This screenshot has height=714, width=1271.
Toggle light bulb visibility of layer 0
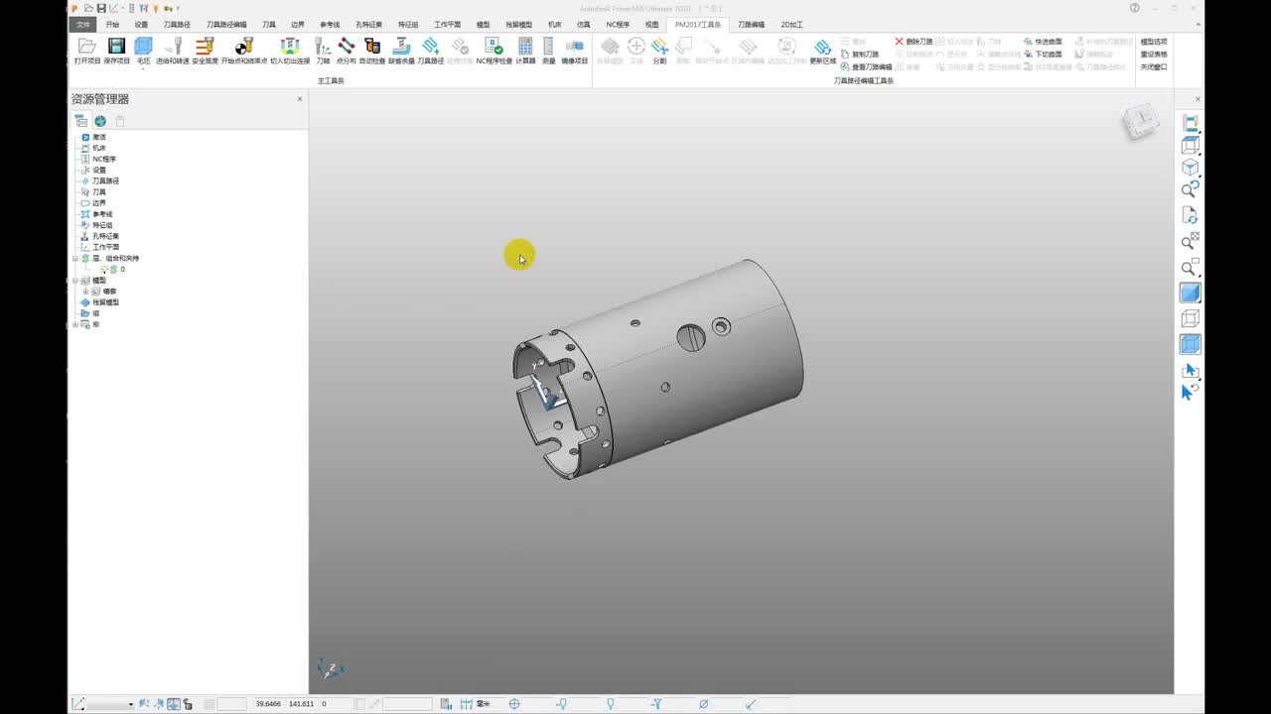pyautogui.click(x=103, y=269)
